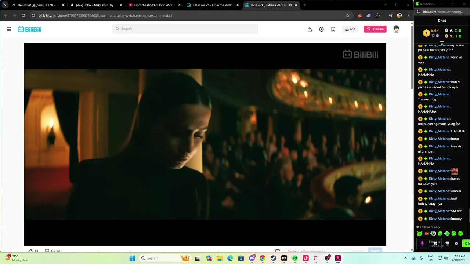Click the Followers only notice

click(428, 227)
